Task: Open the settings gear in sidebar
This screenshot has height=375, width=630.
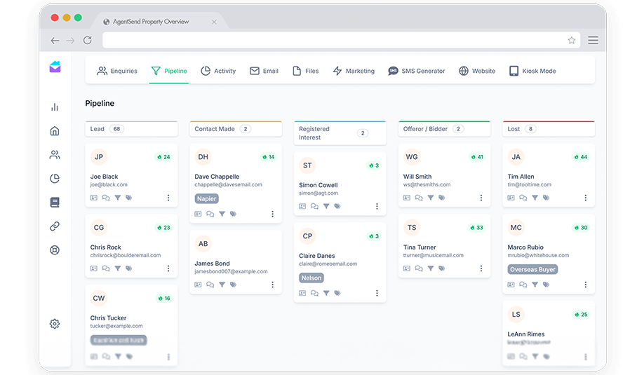Action: click(x=55, y=324)
